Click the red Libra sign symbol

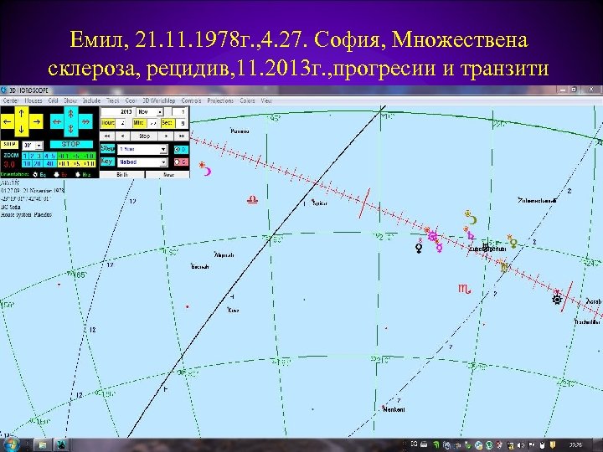pos(252,200)
